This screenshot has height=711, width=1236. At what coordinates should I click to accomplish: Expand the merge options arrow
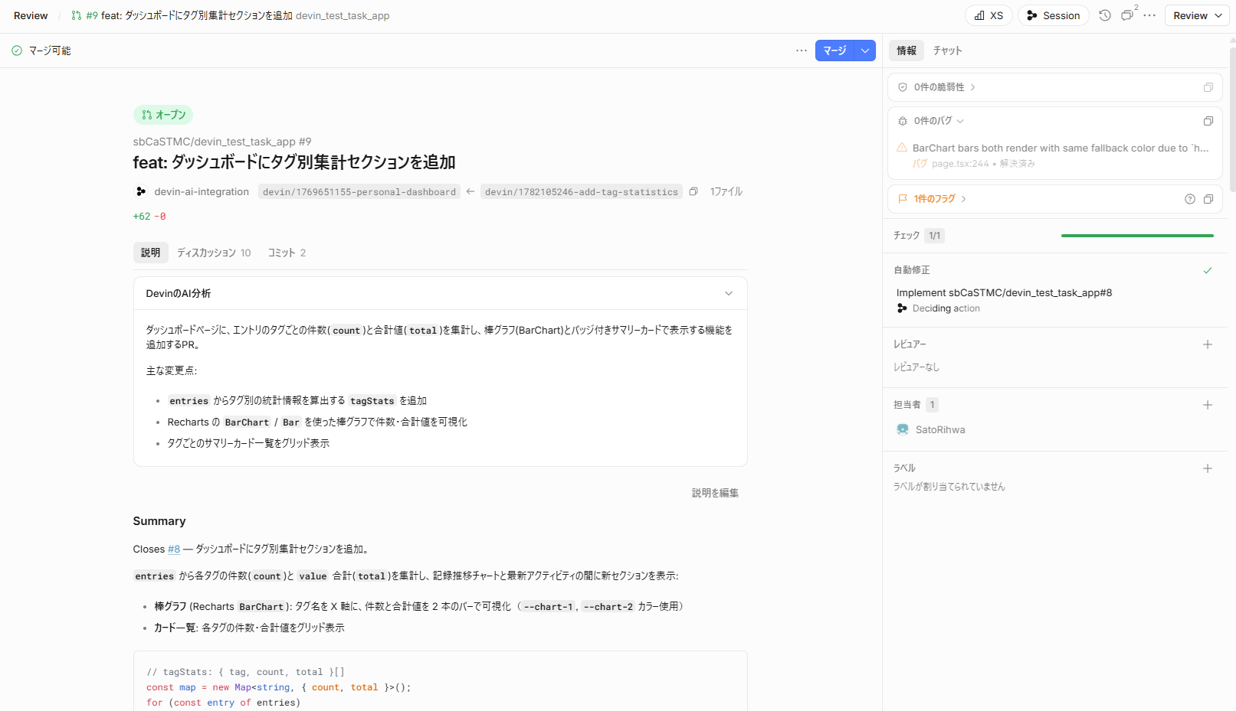[x=865, y=51]
